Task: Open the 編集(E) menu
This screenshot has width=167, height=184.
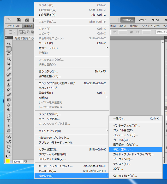Action: [x=28, y=26]
